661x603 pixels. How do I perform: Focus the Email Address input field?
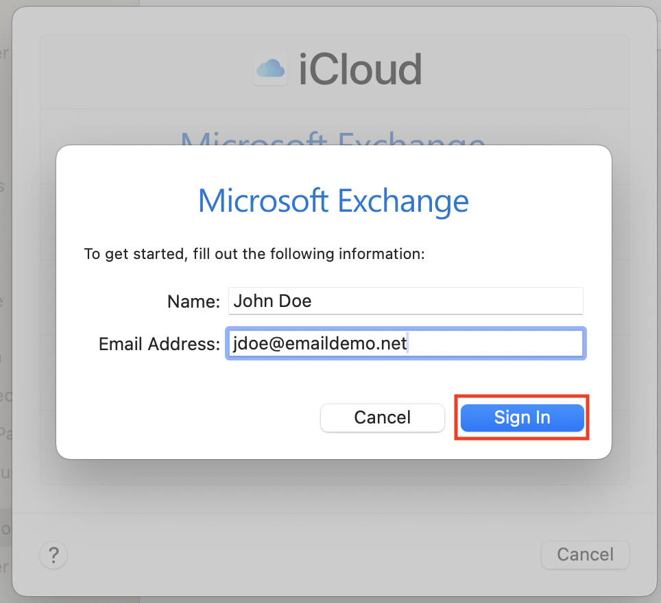coord(405,343)
